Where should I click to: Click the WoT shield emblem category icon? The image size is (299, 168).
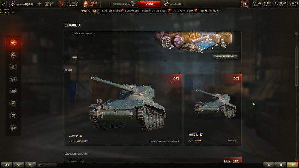coord(13,79)
